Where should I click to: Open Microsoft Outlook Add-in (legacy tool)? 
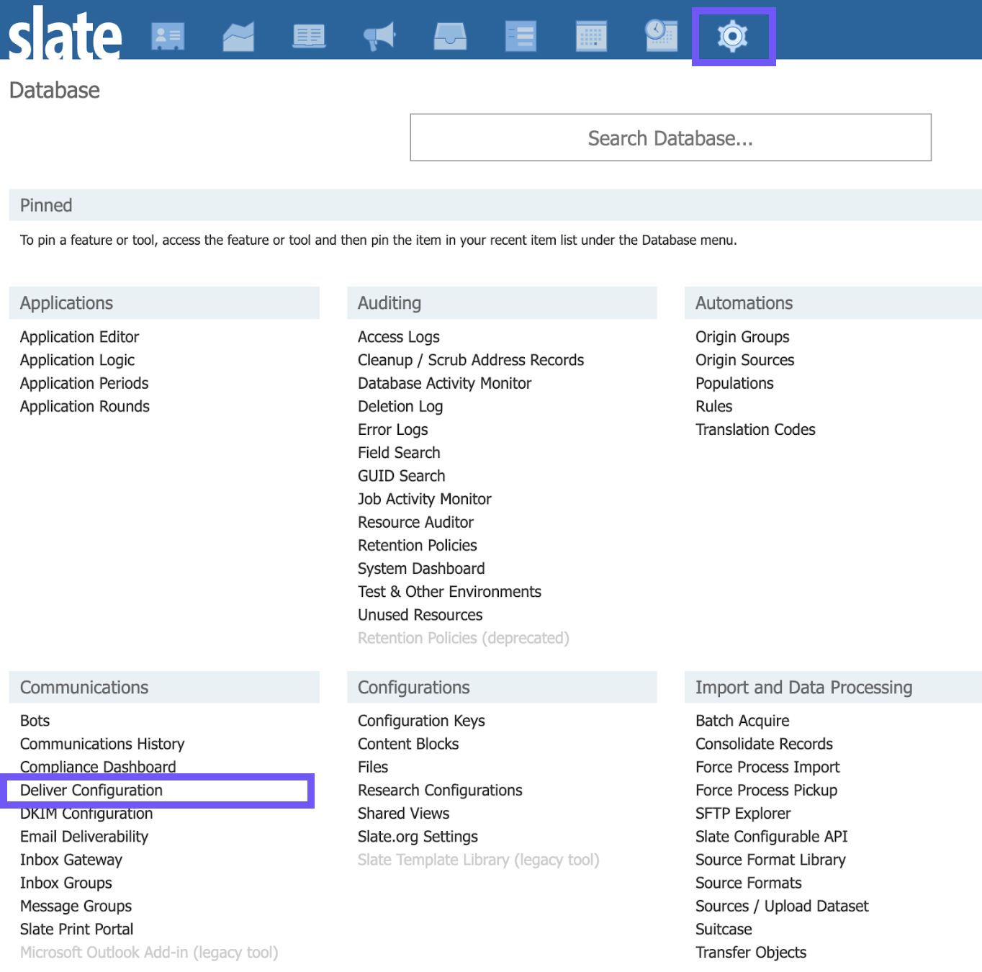pyautogui.click(x=149, y=953)
